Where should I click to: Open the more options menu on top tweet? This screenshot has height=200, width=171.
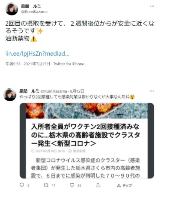coord(152,6)
